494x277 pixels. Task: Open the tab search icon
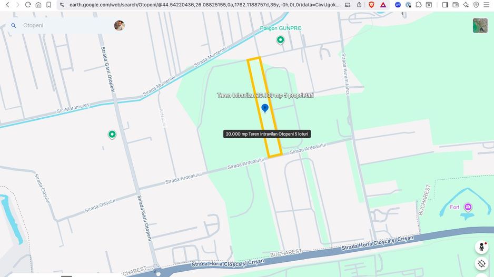429,5
